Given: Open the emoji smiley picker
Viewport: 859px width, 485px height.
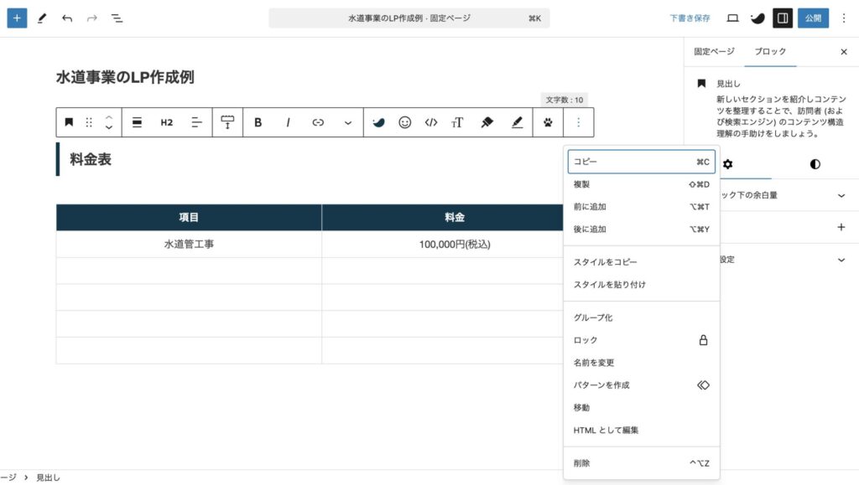Looking at the screenshot, I should pyautogui.click(x=405, y=122).
